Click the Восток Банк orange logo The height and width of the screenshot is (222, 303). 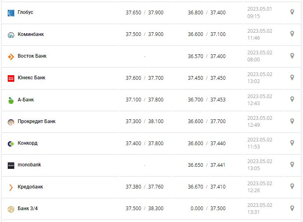(x=11, y=56)
